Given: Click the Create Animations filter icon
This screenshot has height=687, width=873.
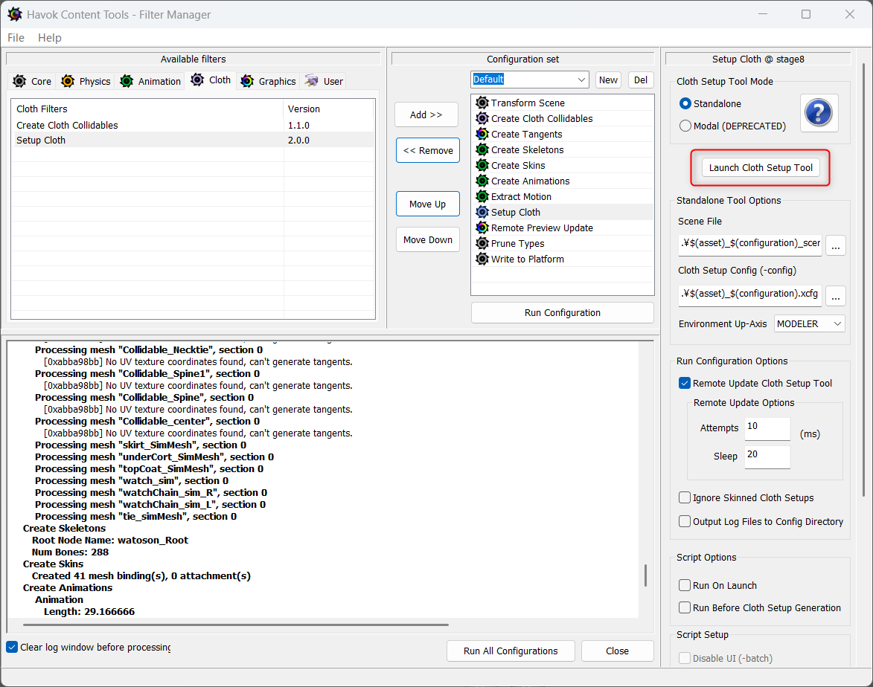Looking at the screenshot, I should point(482,181).
